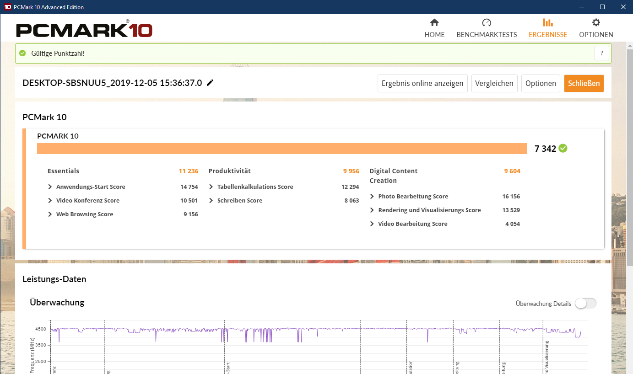Click the value 14 754
Viewport: 633px width, 374px height.
point(189,187)
